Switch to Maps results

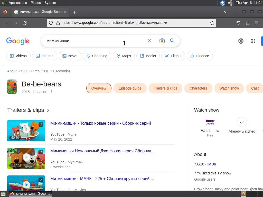pyautogui.click(x=124, y=56)
